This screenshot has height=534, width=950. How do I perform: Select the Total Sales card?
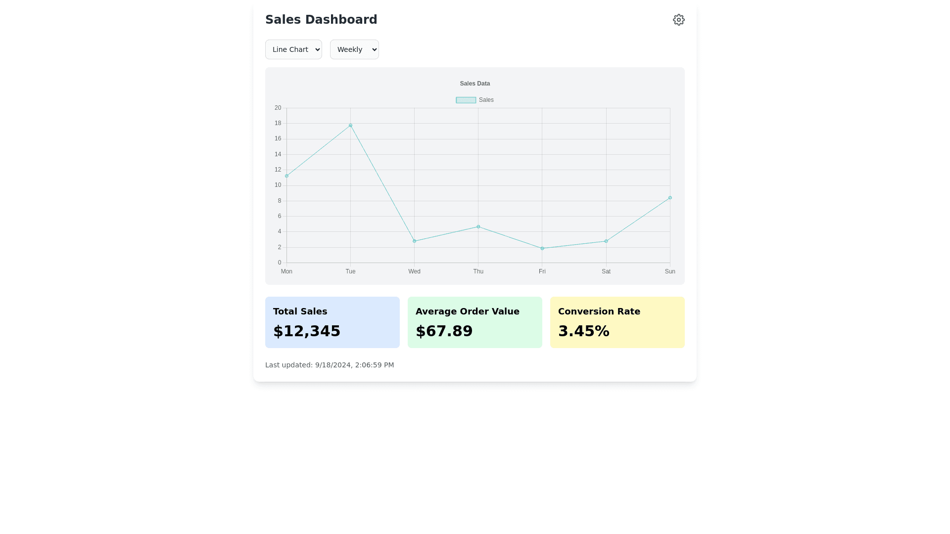332,322
